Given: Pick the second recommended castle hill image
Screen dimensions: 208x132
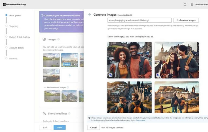Looking at the screenshot, I should pos(69,96).
